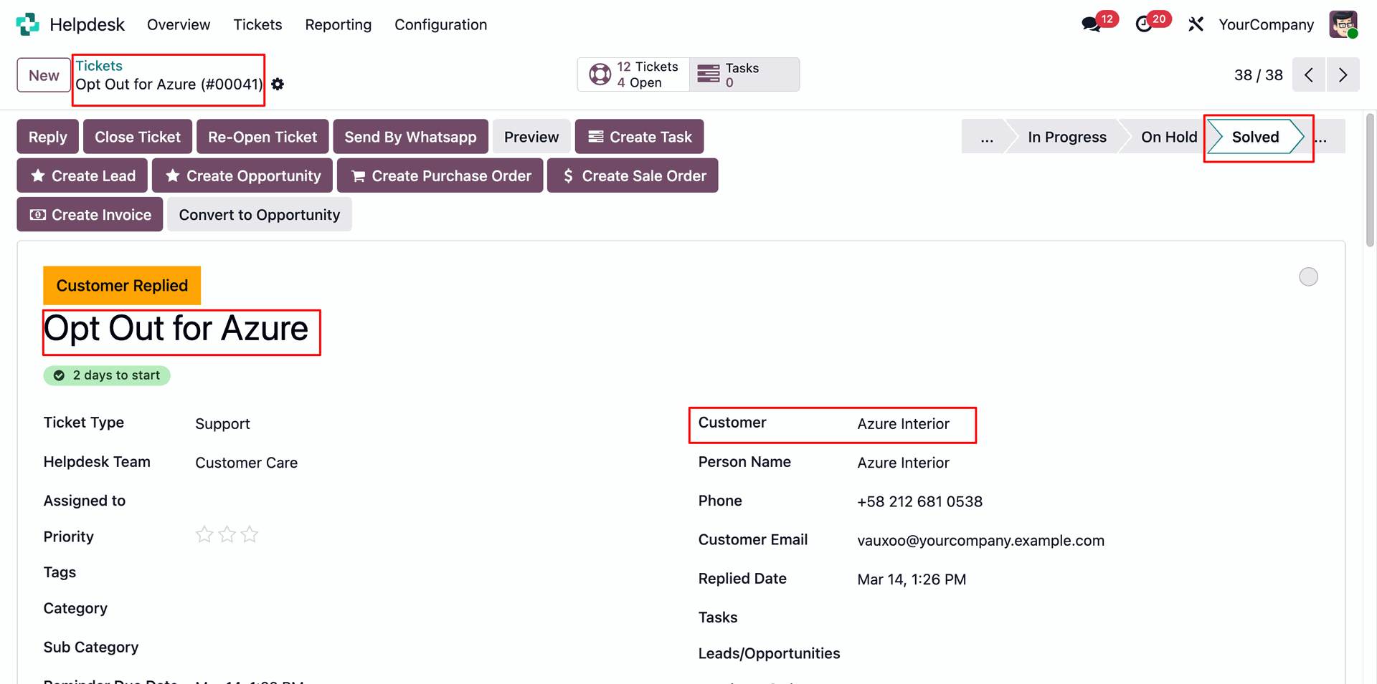Toggle the kanban state circle

click(1308, 277)
